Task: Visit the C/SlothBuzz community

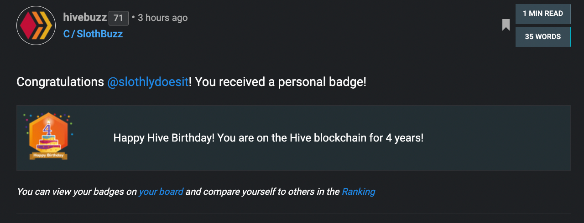Action: pos(93,34)
